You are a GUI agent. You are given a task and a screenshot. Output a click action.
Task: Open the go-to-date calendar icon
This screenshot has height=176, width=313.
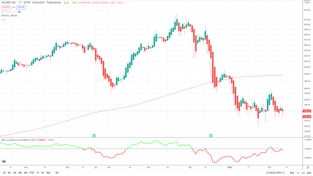click(x=57, y=173)
